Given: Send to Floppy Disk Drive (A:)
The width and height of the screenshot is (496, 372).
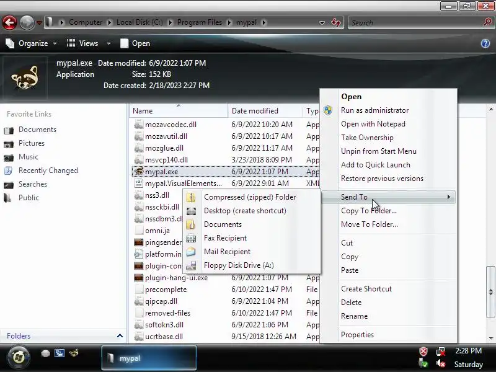Looking at the screenshot, I should tap(252, 265).
